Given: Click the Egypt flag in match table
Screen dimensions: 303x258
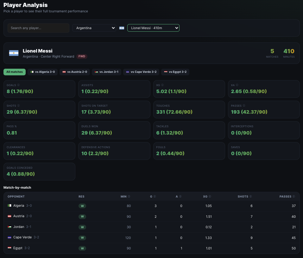Looking at the screenshot, I should [x=9, y=248].
